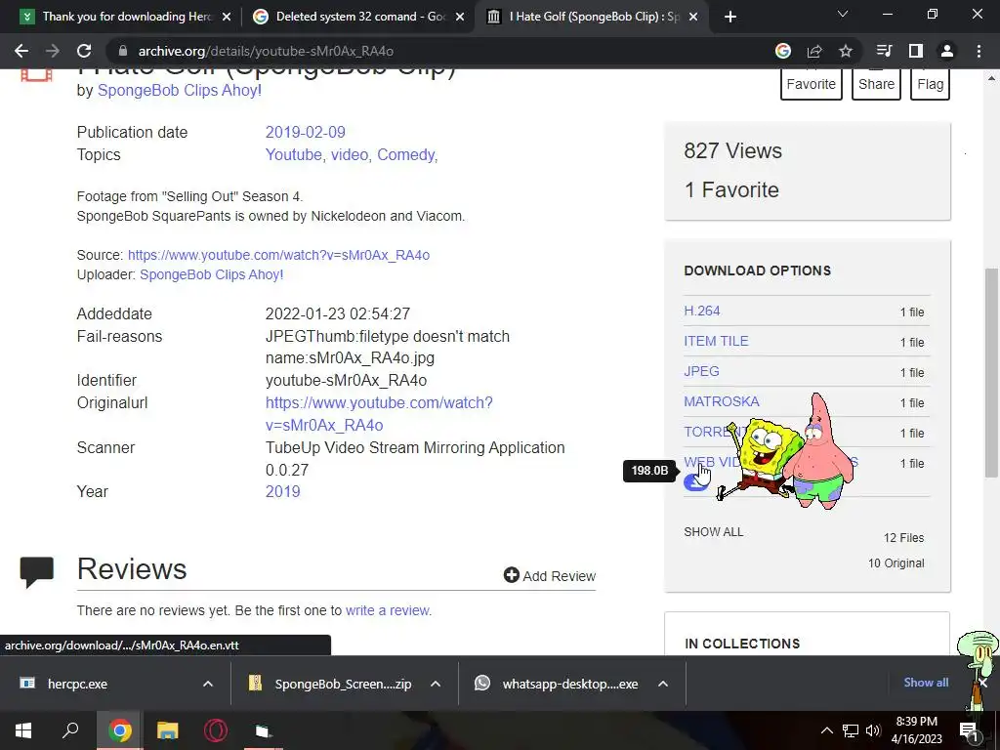Flag this item

point(931,84)
